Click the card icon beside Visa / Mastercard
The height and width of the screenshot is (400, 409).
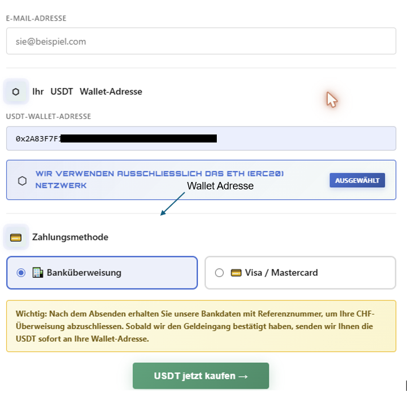[x=236, y=273]
